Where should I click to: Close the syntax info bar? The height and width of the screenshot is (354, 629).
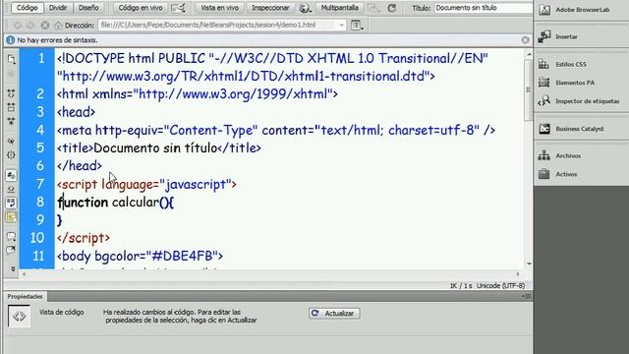click(525, 39)
